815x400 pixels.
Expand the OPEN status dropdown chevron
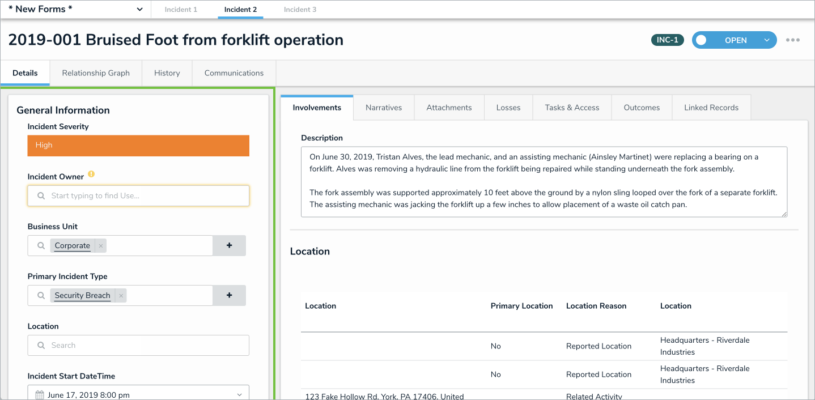point(767,40)
